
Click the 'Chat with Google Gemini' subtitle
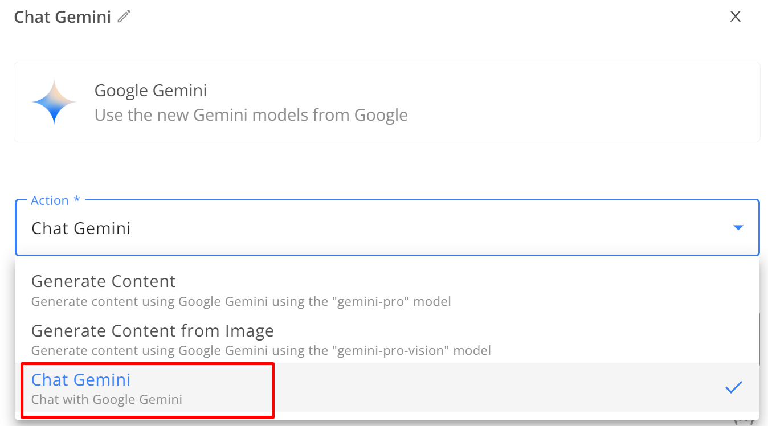107,399
